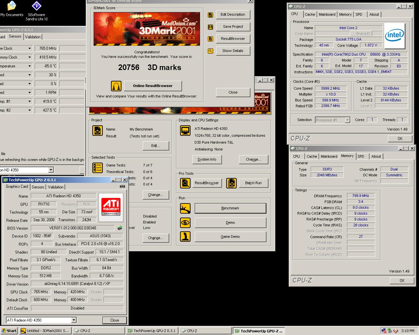Click the Intel logo in CPU-Z
419x335 pixels.
pyautogui.click(x=394, y=35)
